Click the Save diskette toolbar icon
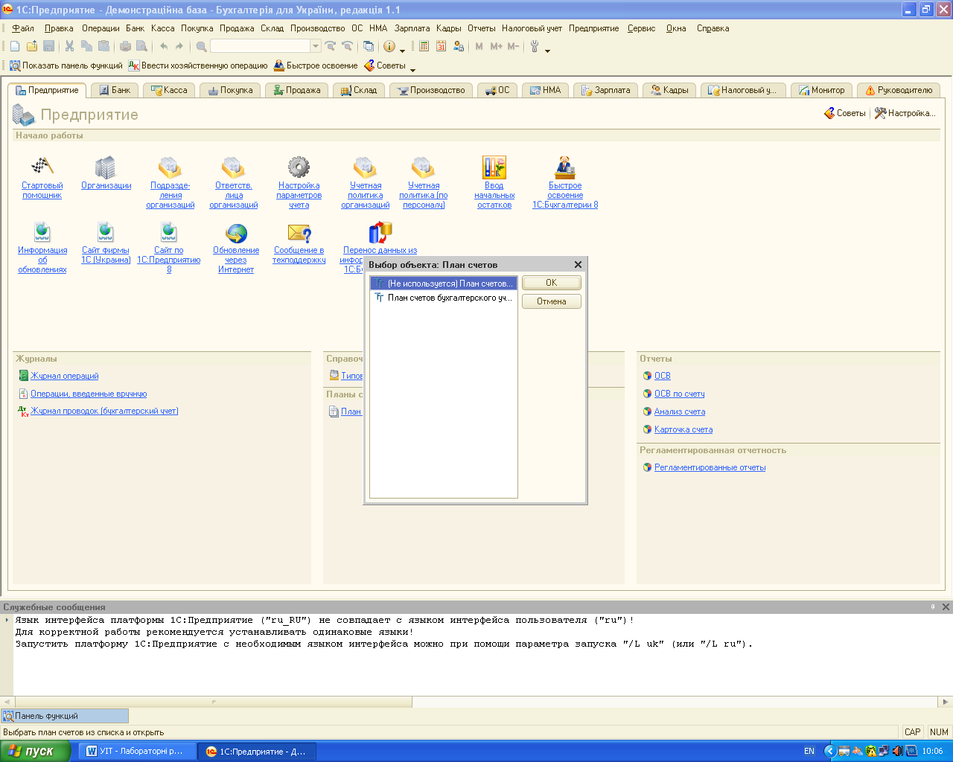Screen dimensions: 953x762 pyautogui.click(x=49, y=46)
